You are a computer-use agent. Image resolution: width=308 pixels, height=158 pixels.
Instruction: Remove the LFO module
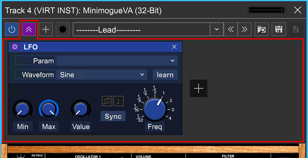click(x=174, y=47)
